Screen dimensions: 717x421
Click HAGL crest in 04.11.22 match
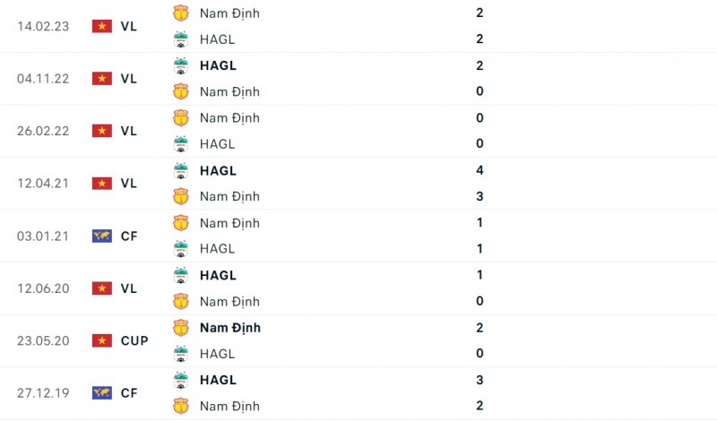(181, 65)
